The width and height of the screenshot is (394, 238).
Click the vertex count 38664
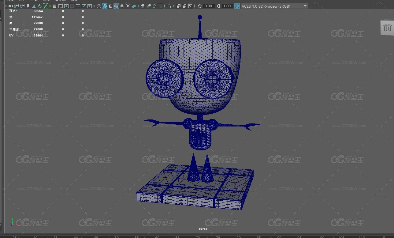tap(38, 11)
